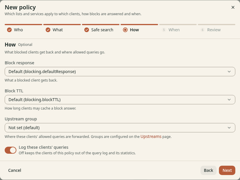
Task: Click the Block TTL chevron arrow
Action: 229,100
